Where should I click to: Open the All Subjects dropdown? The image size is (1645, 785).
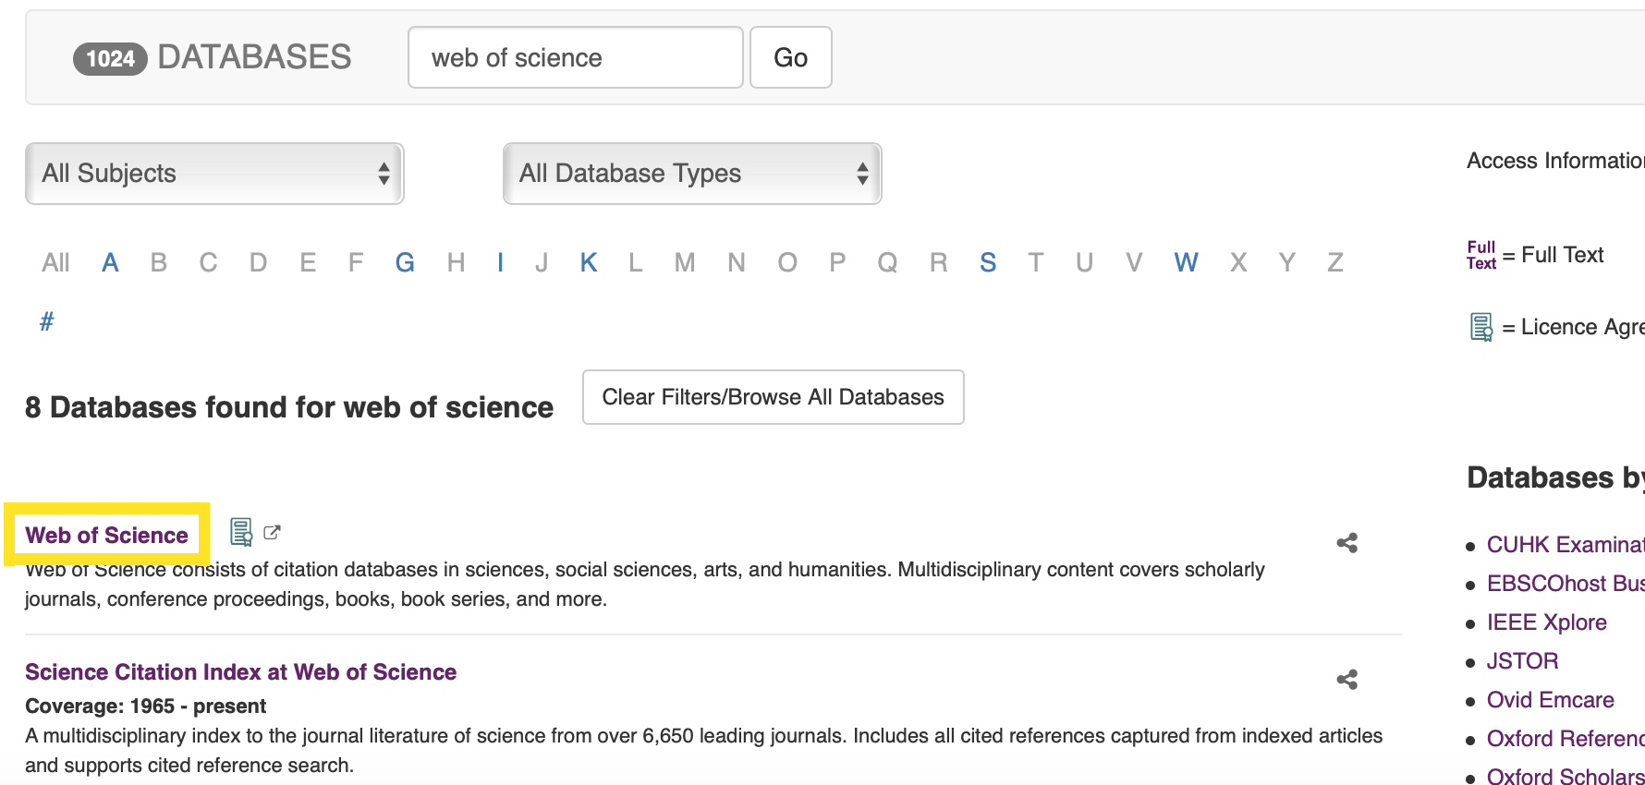(214, 174)
